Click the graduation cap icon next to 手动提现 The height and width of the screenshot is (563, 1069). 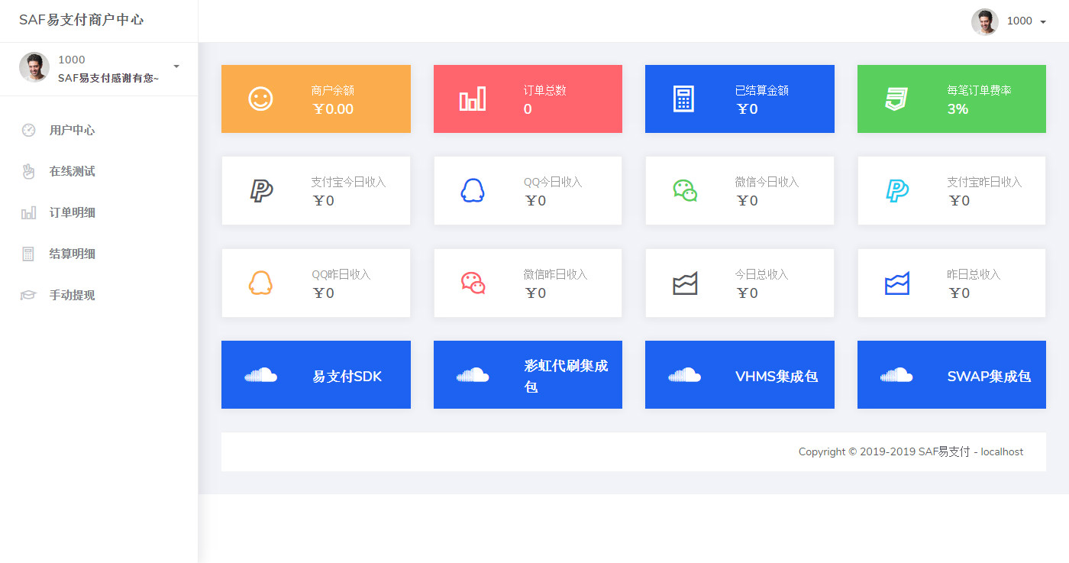coord(28,295)
